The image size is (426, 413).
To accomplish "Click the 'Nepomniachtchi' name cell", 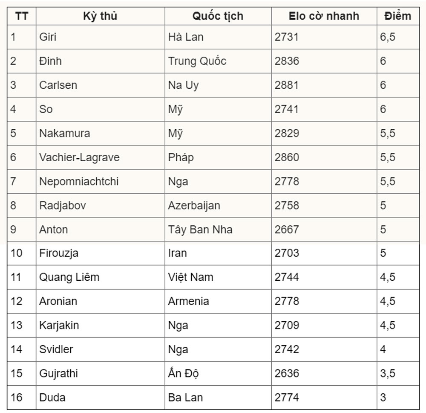I will [x=100, y=181].
